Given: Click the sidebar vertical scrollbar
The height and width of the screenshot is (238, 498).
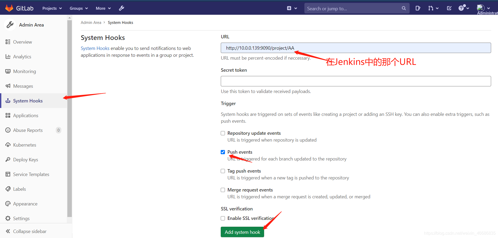Looking at the screenshot, I should tap(69, 118).
